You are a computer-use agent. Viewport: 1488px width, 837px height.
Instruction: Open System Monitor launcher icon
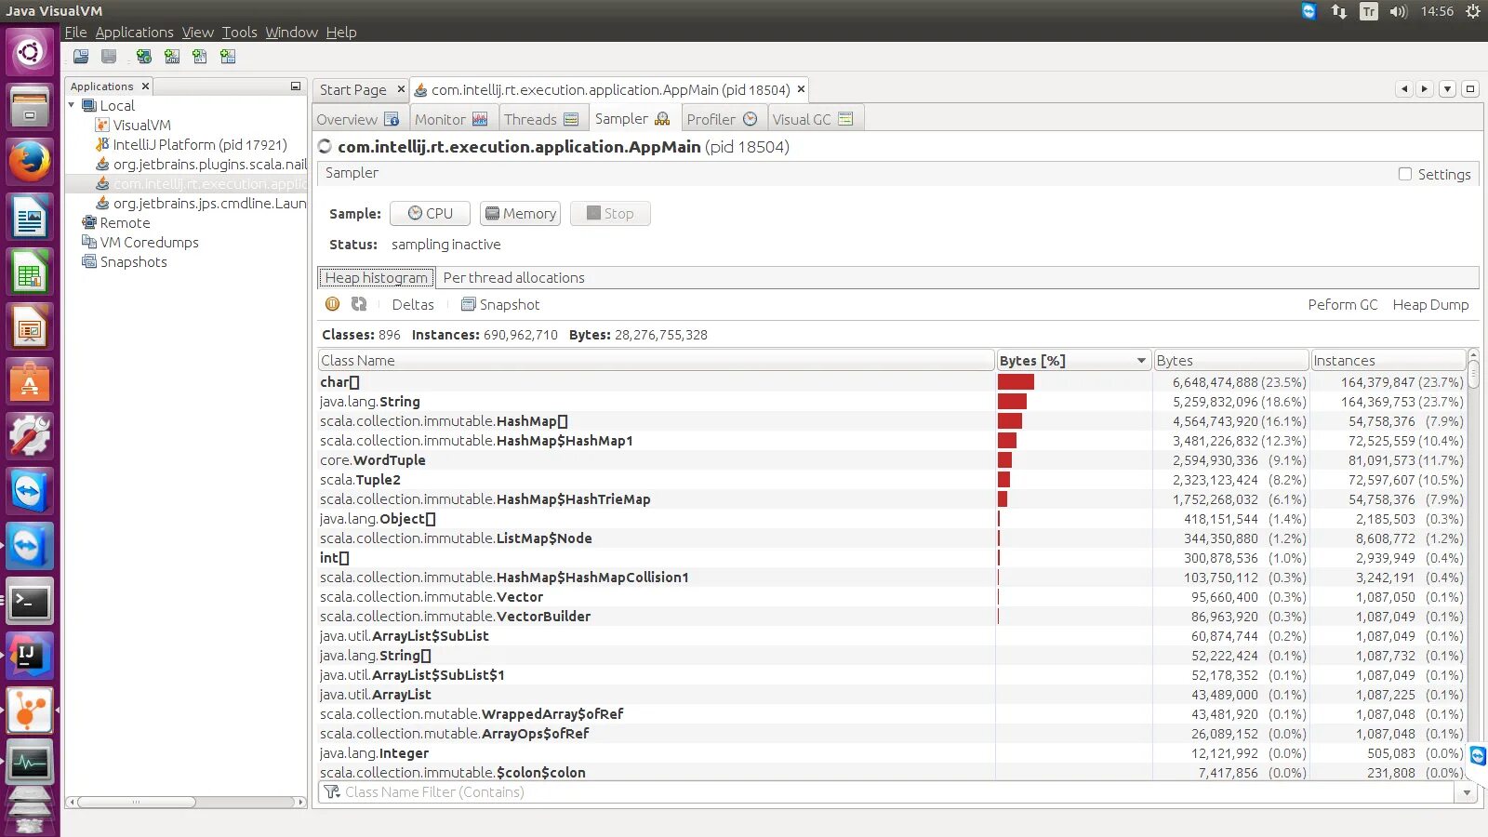(x=30, y=764)
